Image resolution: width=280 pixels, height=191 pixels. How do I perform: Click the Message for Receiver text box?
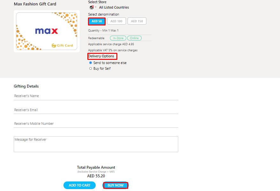[x=96, y=144]
